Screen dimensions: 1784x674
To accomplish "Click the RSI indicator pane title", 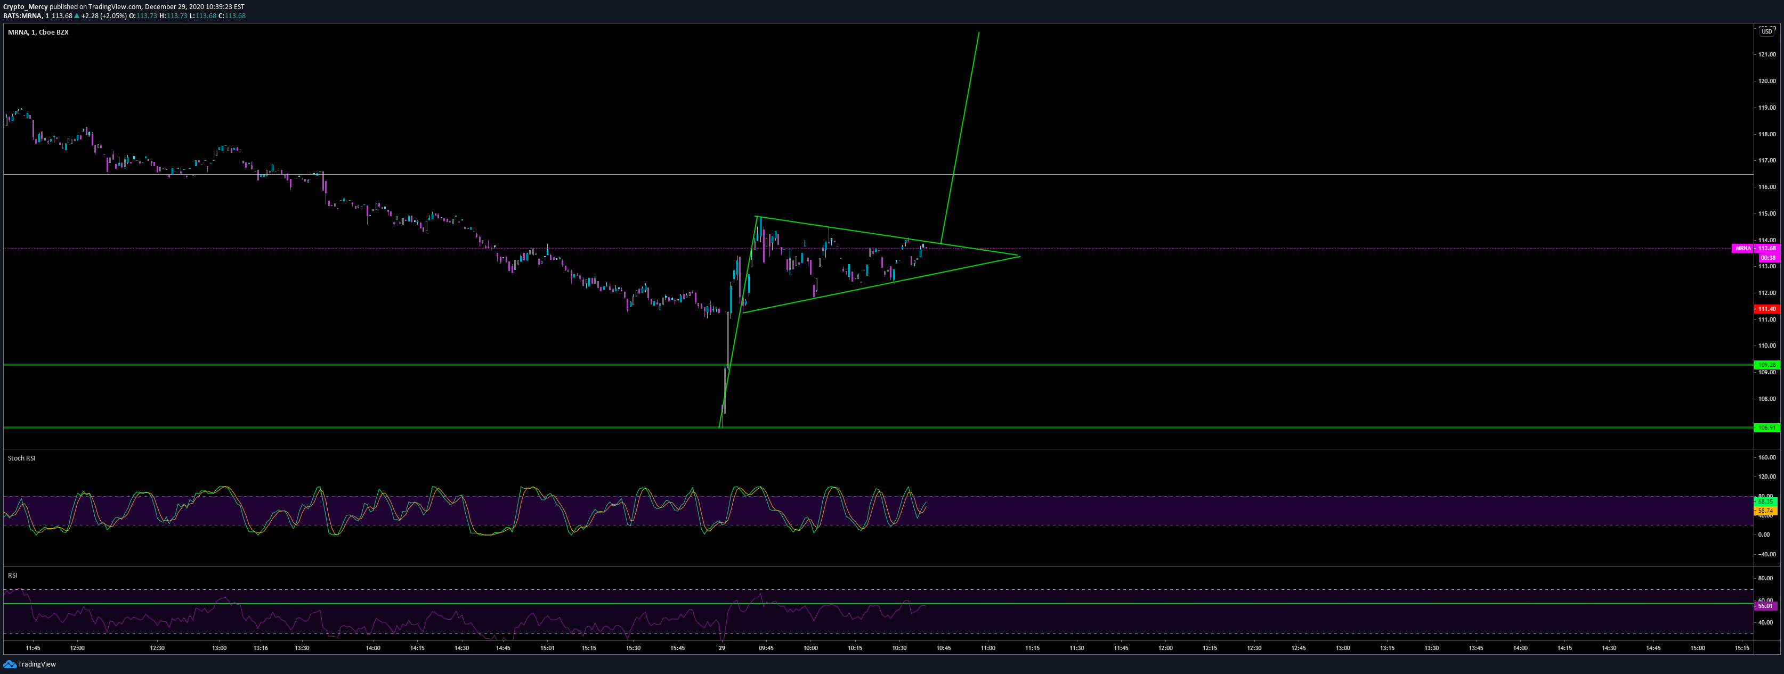I will 12,575.
